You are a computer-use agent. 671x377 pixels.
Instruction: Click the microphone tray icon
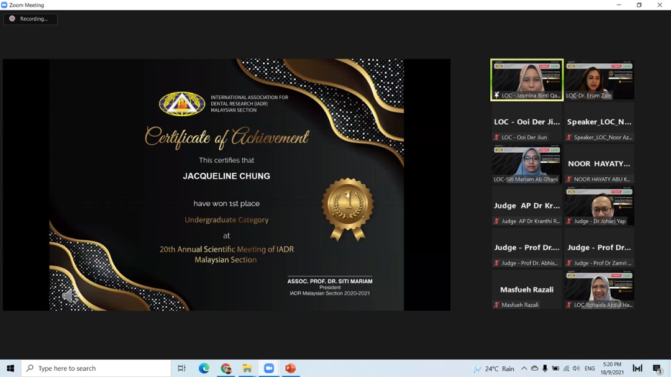[545, 368]
